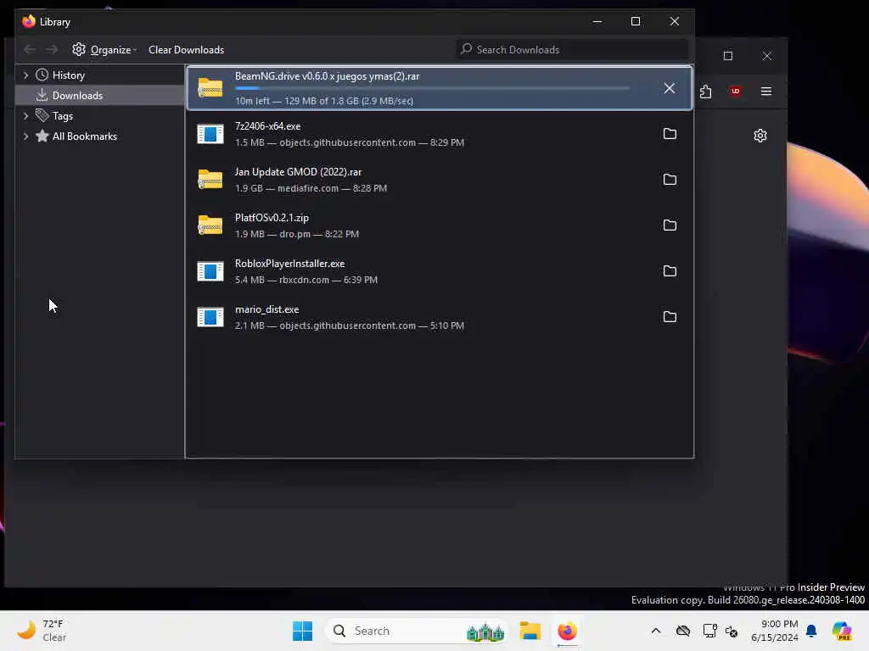Open containing folder for mario_dist.exe
This screenshot has width=869, height=651.
pos(670,317)
